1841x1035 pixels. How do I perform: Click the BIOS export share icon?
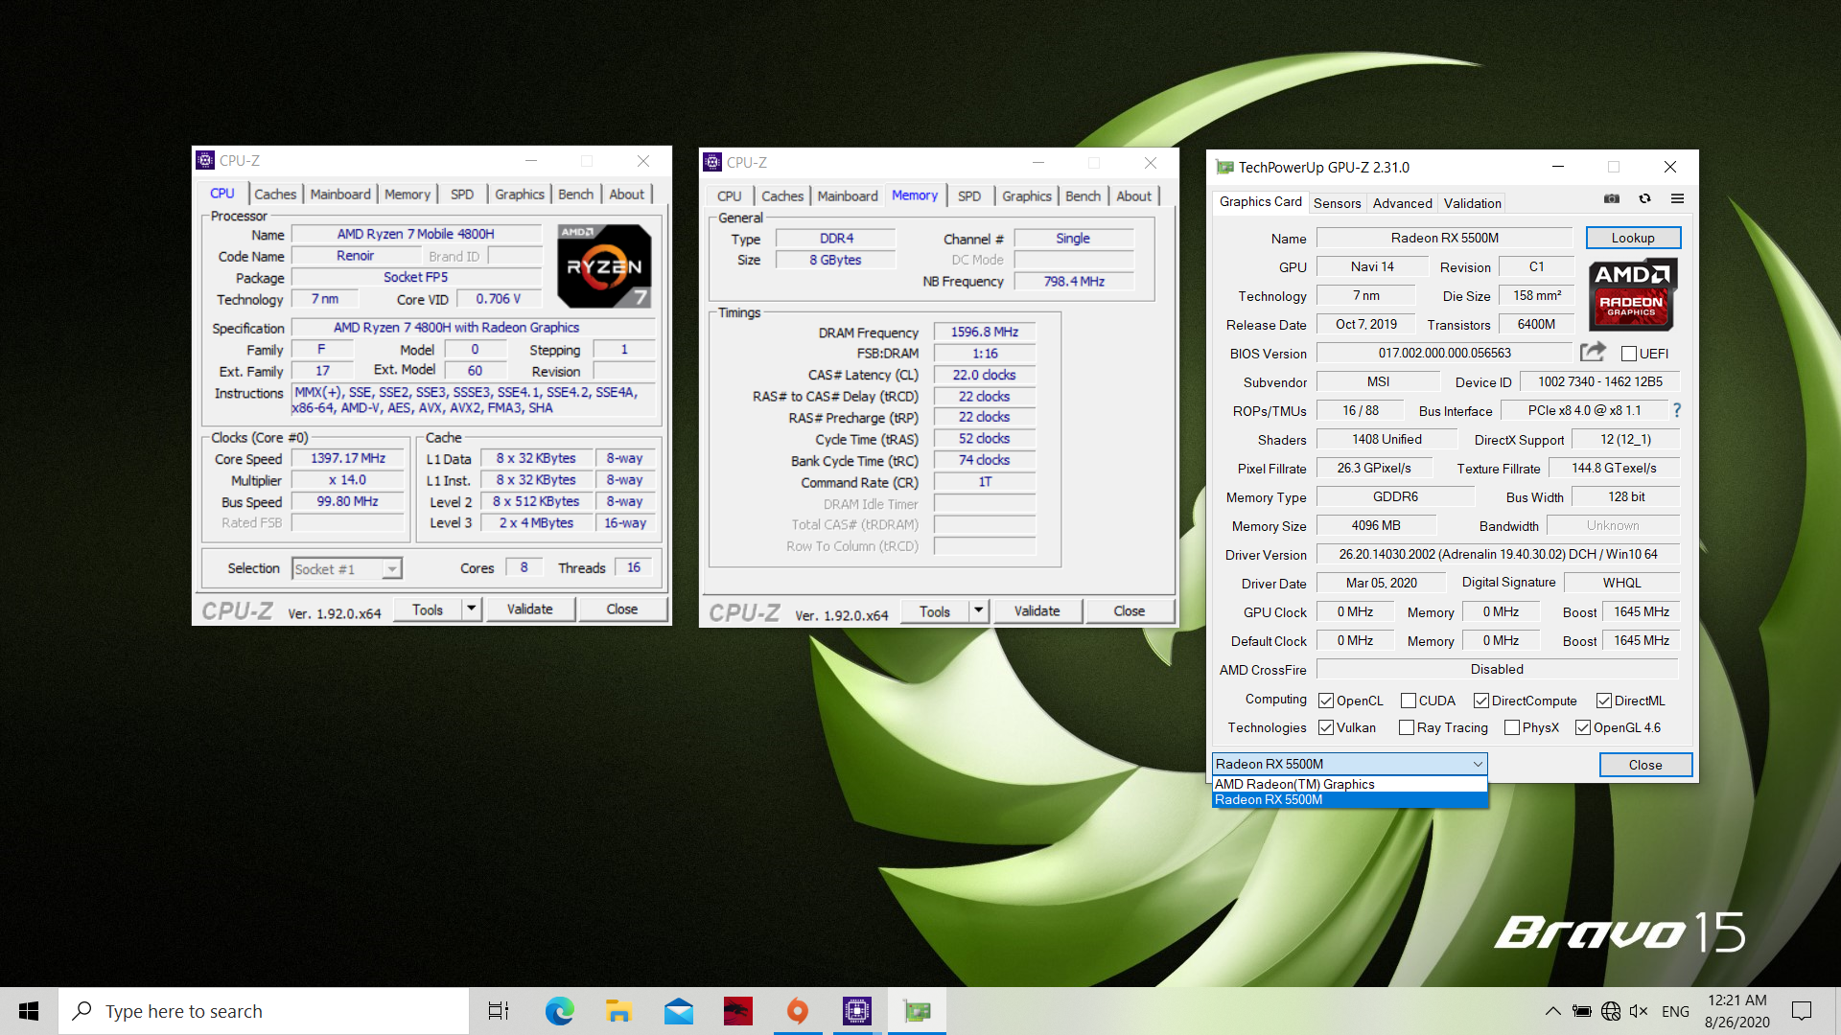(1593, 352)
